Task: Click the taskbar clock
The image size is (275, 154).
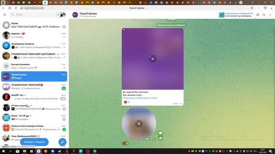Action: [263, 151]
